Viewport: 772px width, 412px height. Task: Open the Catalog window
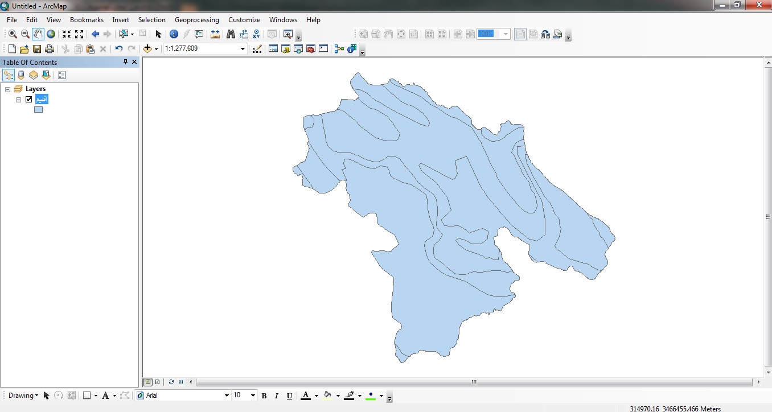(286, 49)
